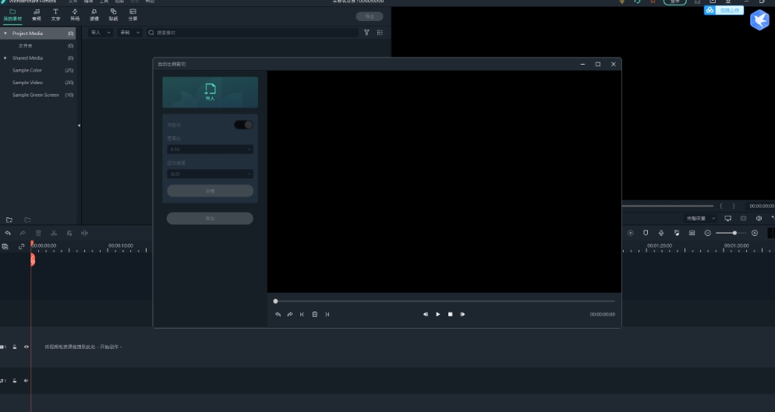The width and height of the screenshot is (775, 412).
Task: Click the add track manager icon
Action: [5, 247]
